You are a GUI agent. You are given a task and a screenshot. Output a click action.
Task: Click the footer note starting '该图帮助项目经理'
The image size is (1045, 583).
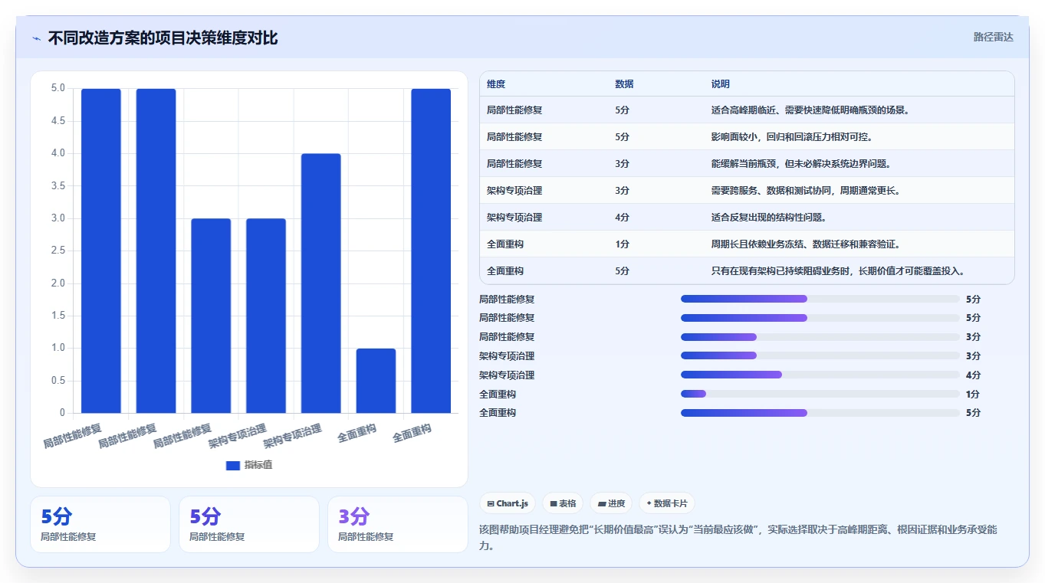click(738, 538)
